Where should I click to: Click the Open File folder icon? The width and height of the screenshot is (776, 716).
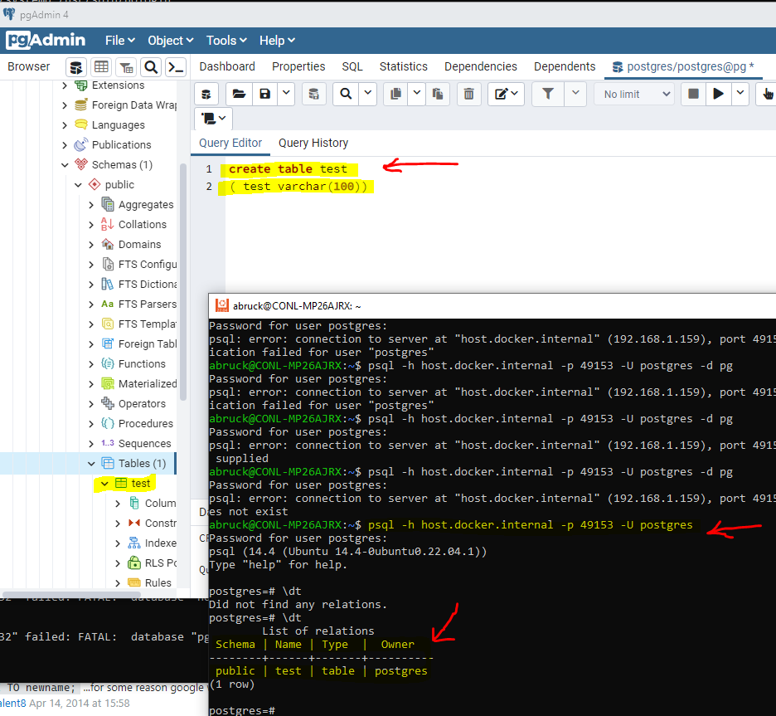(239, 94)
